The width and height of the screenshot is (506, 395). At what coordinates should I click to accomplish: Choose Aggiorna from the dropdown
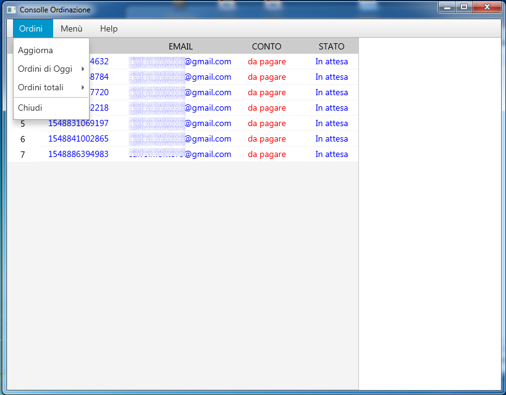(x=51, y=51)
